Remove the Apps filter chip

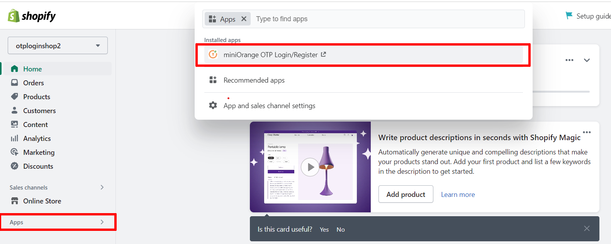tap(244, 19)
